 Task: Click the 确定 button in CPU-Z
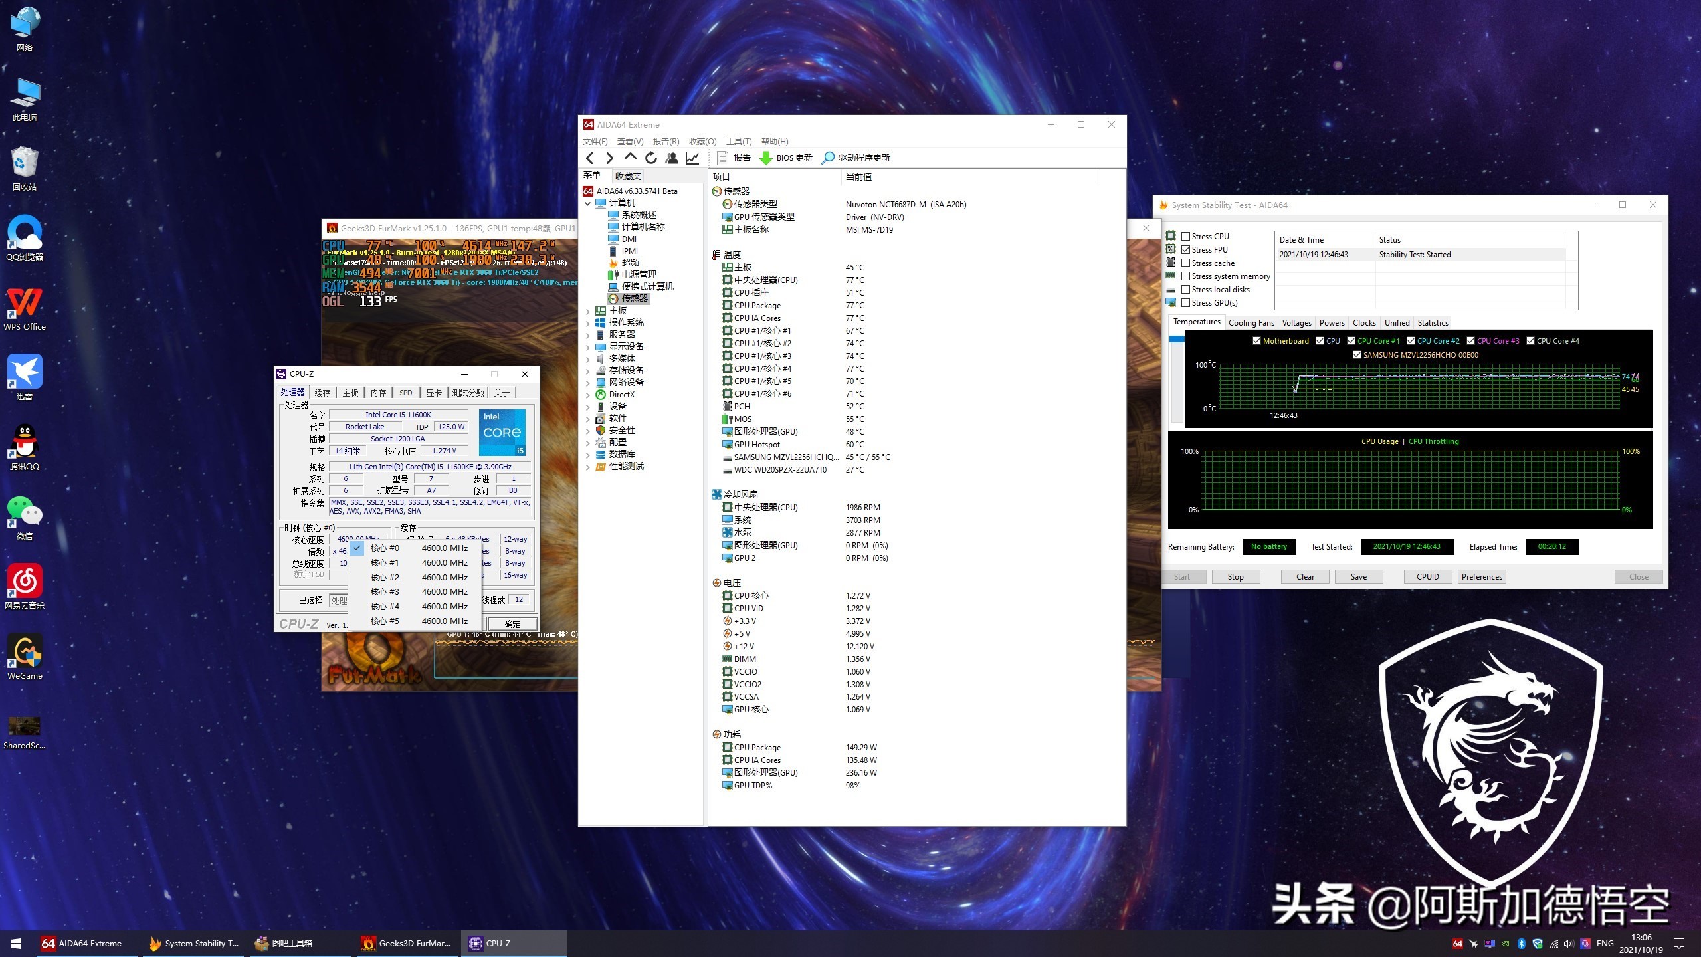pyautogui.click(x=512, y=623)
